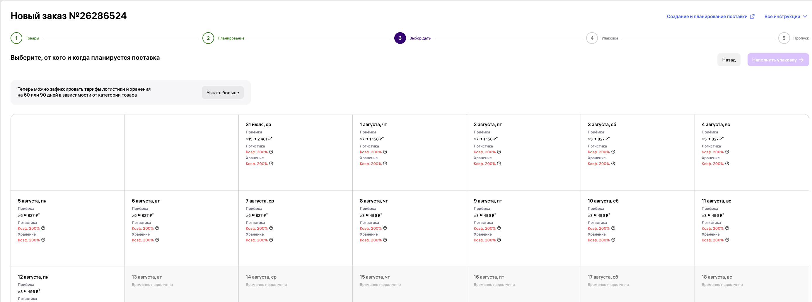The image size is (812, 302).
Task: Click storage help icon for 9 августа
Action: [499, 240]
